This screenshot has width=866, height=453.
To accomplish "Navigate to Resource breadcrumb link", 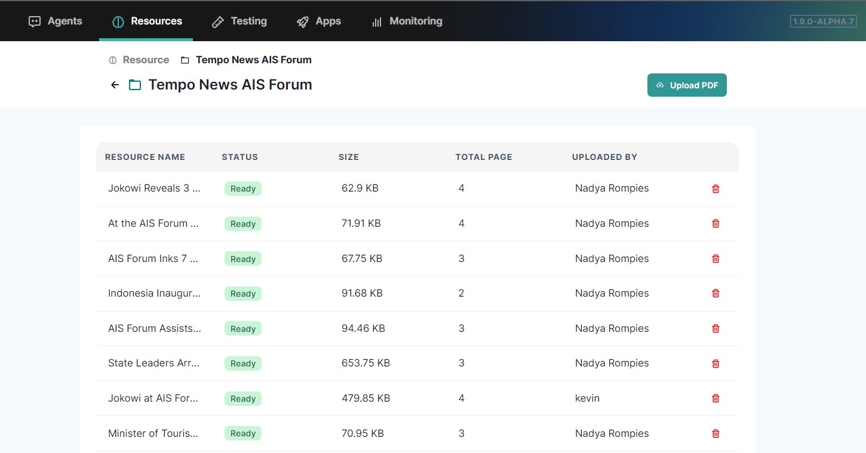I will 145,60.
